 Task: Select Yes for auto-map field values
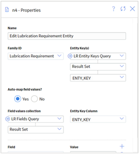pos(18,99)
